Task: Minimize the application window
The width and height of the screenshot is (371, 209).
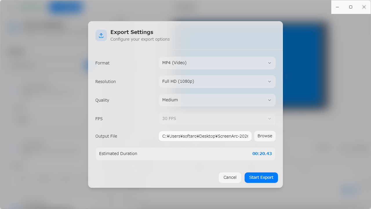Action: coord(337,7)
